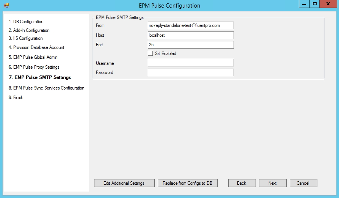Screen dimensions: 339x198
Task: Click the "From" field label
Action: point(100,25)
